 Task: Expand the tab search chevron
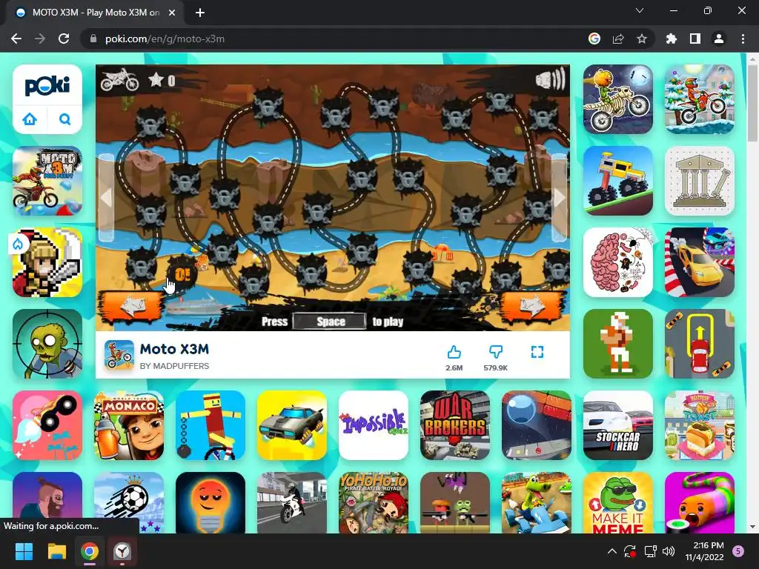pyautogui.click(x=640, y=10)
